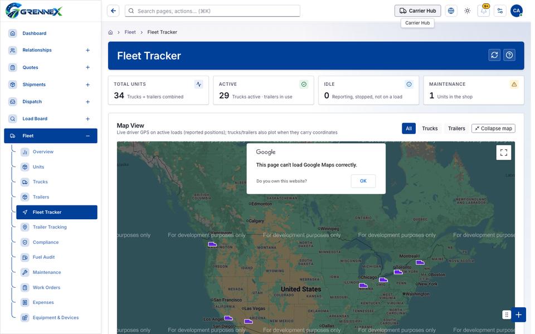Click the Grennex logo
535x334 pixels.
[x=34, y=10]
